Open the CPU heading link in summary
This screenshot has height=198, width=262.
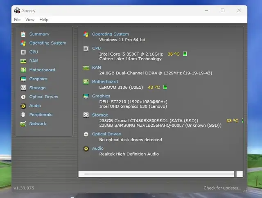(97, 48)
